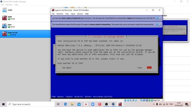191x107 pixels.
Task: Select the tugas bu ida virtual machine
Action: 25,34
